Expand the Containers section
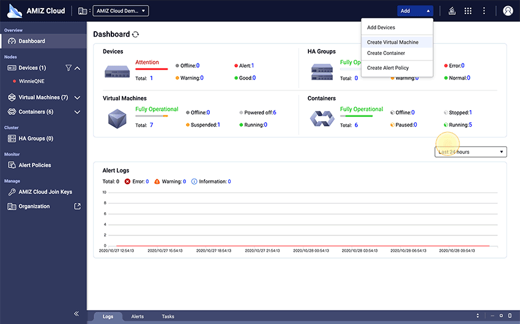 (78, 112)
